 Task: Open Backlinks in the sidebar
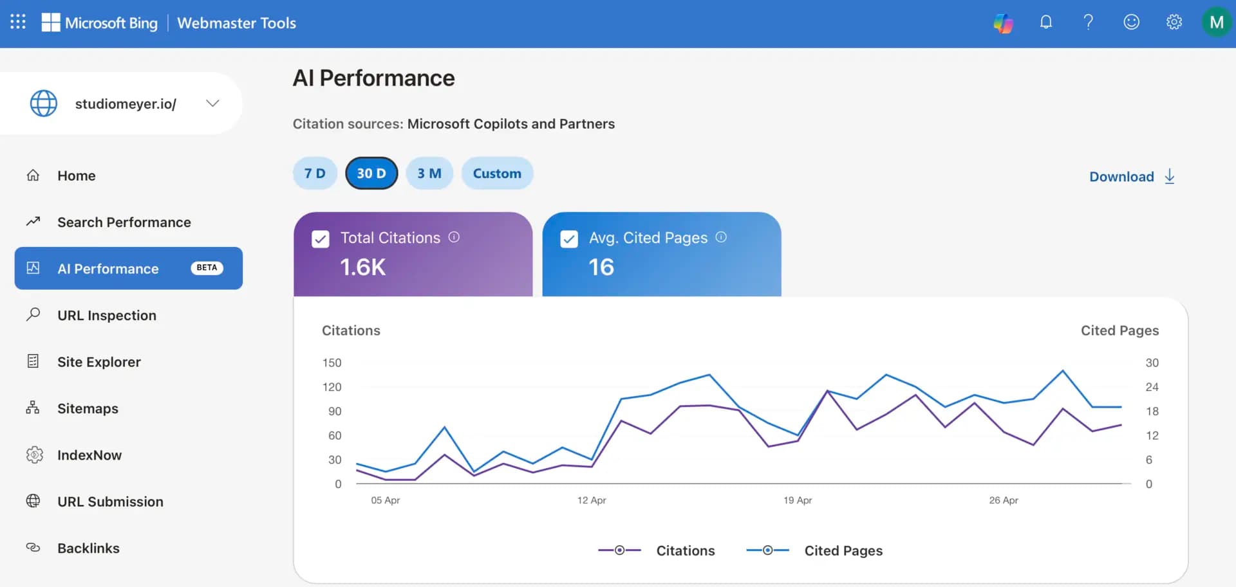click(x=129, y=548)
